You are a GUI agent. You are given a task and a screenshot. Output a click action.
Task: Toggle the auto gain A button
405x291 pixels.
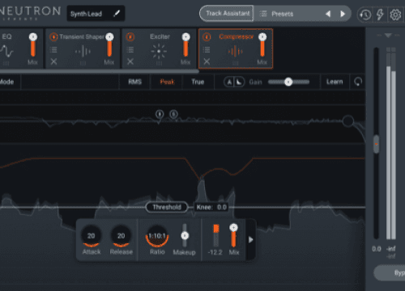click(x=229, y=82)
